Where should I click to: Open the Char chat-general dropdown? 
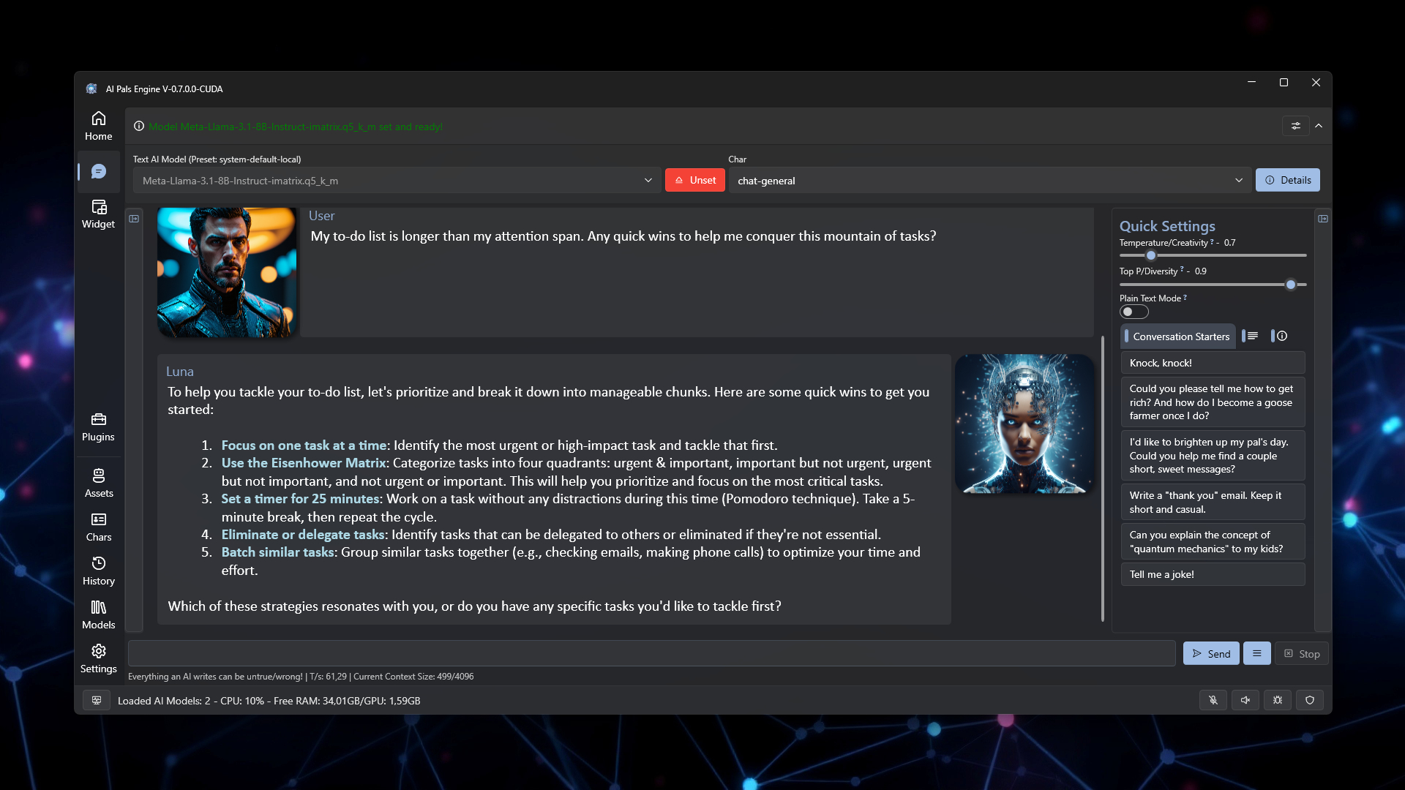(989, 181)
